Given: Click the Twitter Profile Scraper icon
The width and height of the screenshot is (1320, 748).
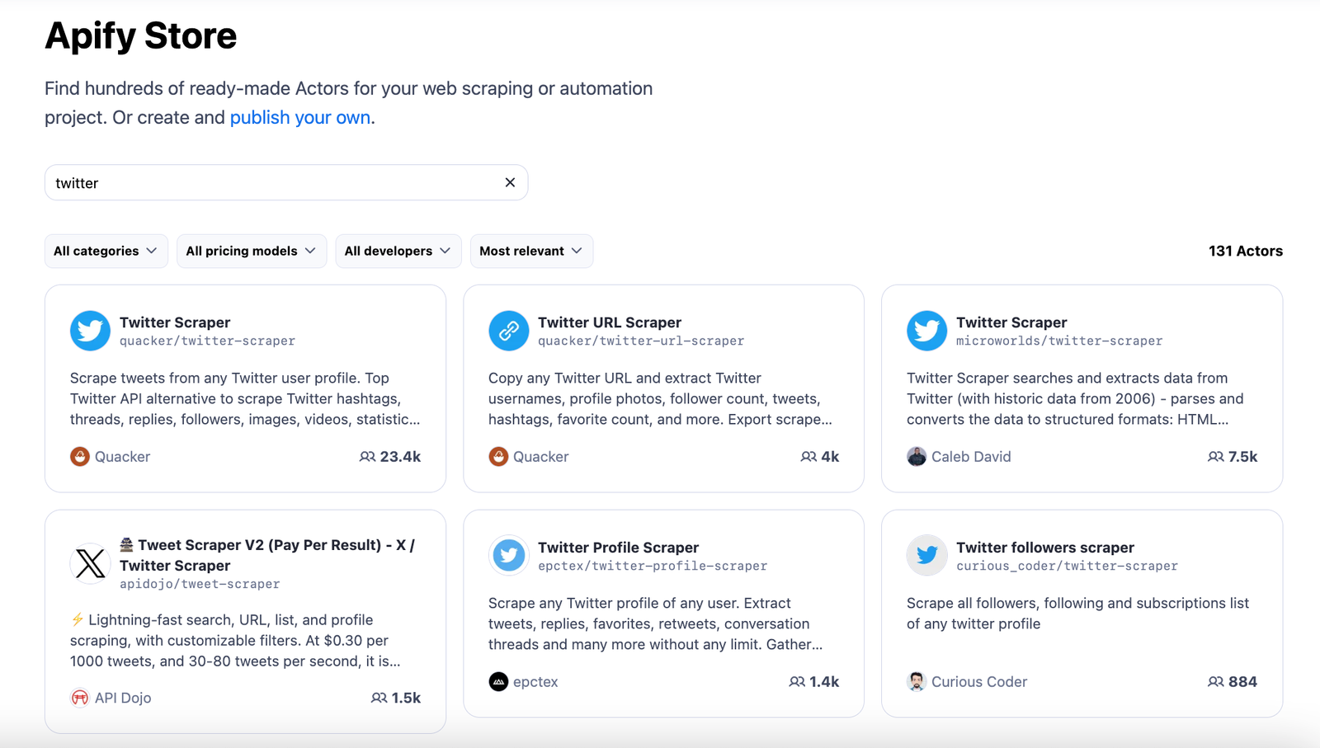Looking at the screenshot, I should [x=508, y=556].
